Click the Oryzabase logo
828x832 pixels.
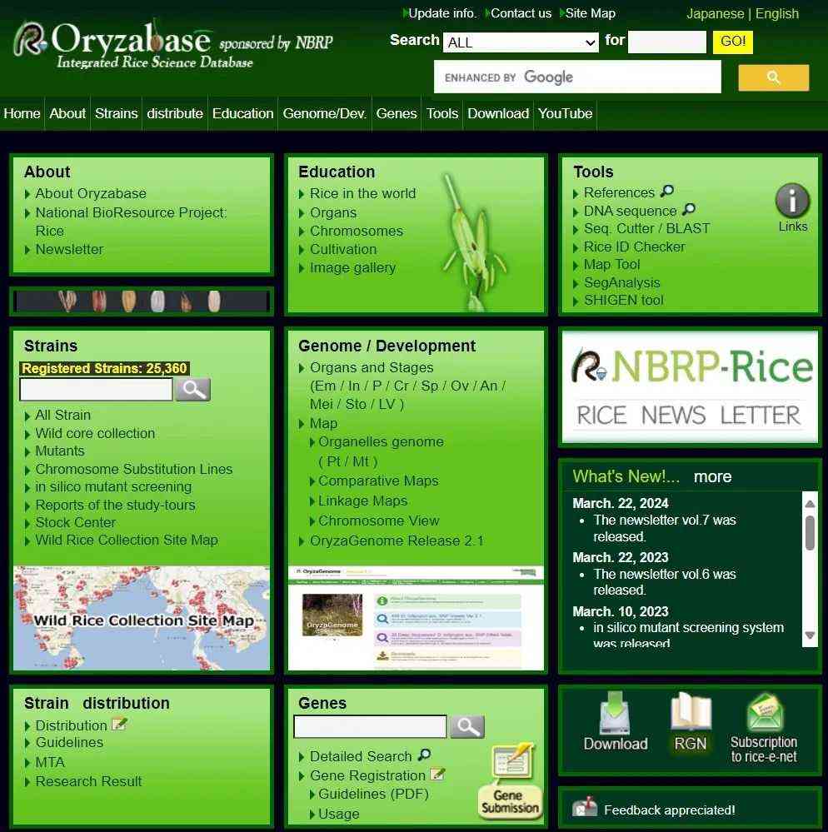172,45
